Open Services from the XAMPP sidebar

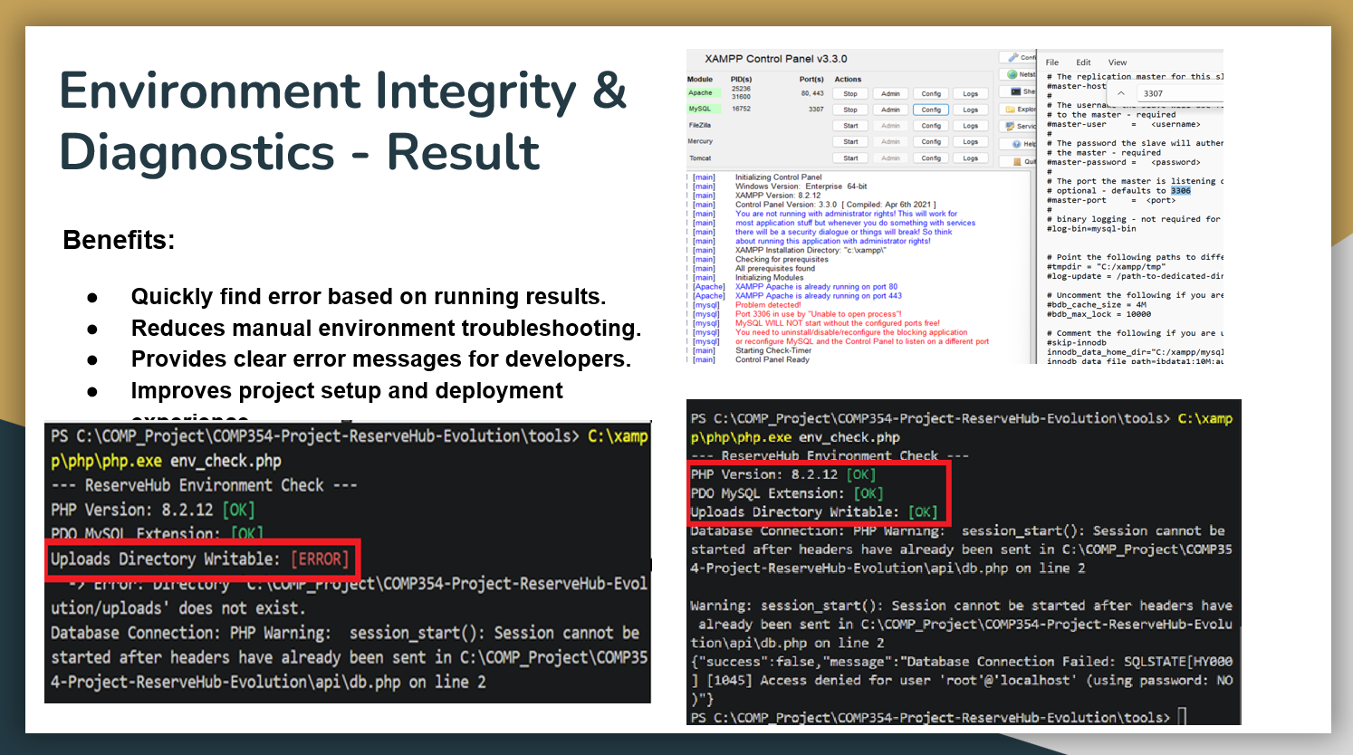click(1019, 126)
